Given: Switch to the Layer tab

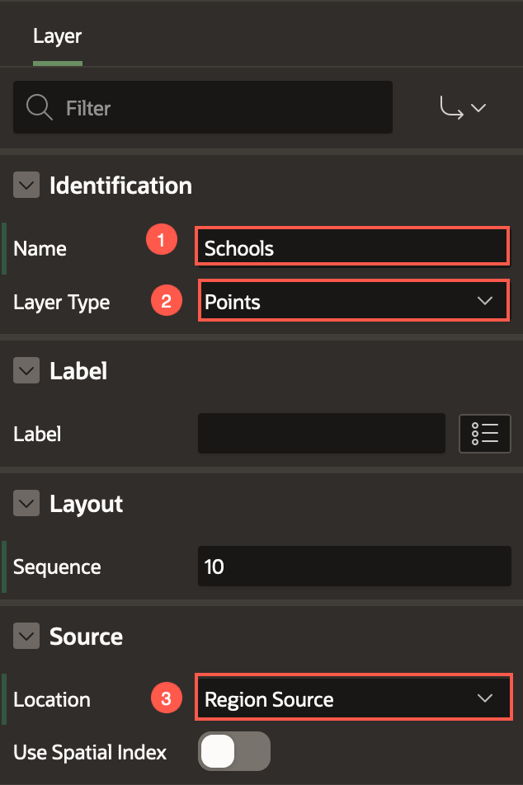Looking at the screenshot, I should coord(57,37).
